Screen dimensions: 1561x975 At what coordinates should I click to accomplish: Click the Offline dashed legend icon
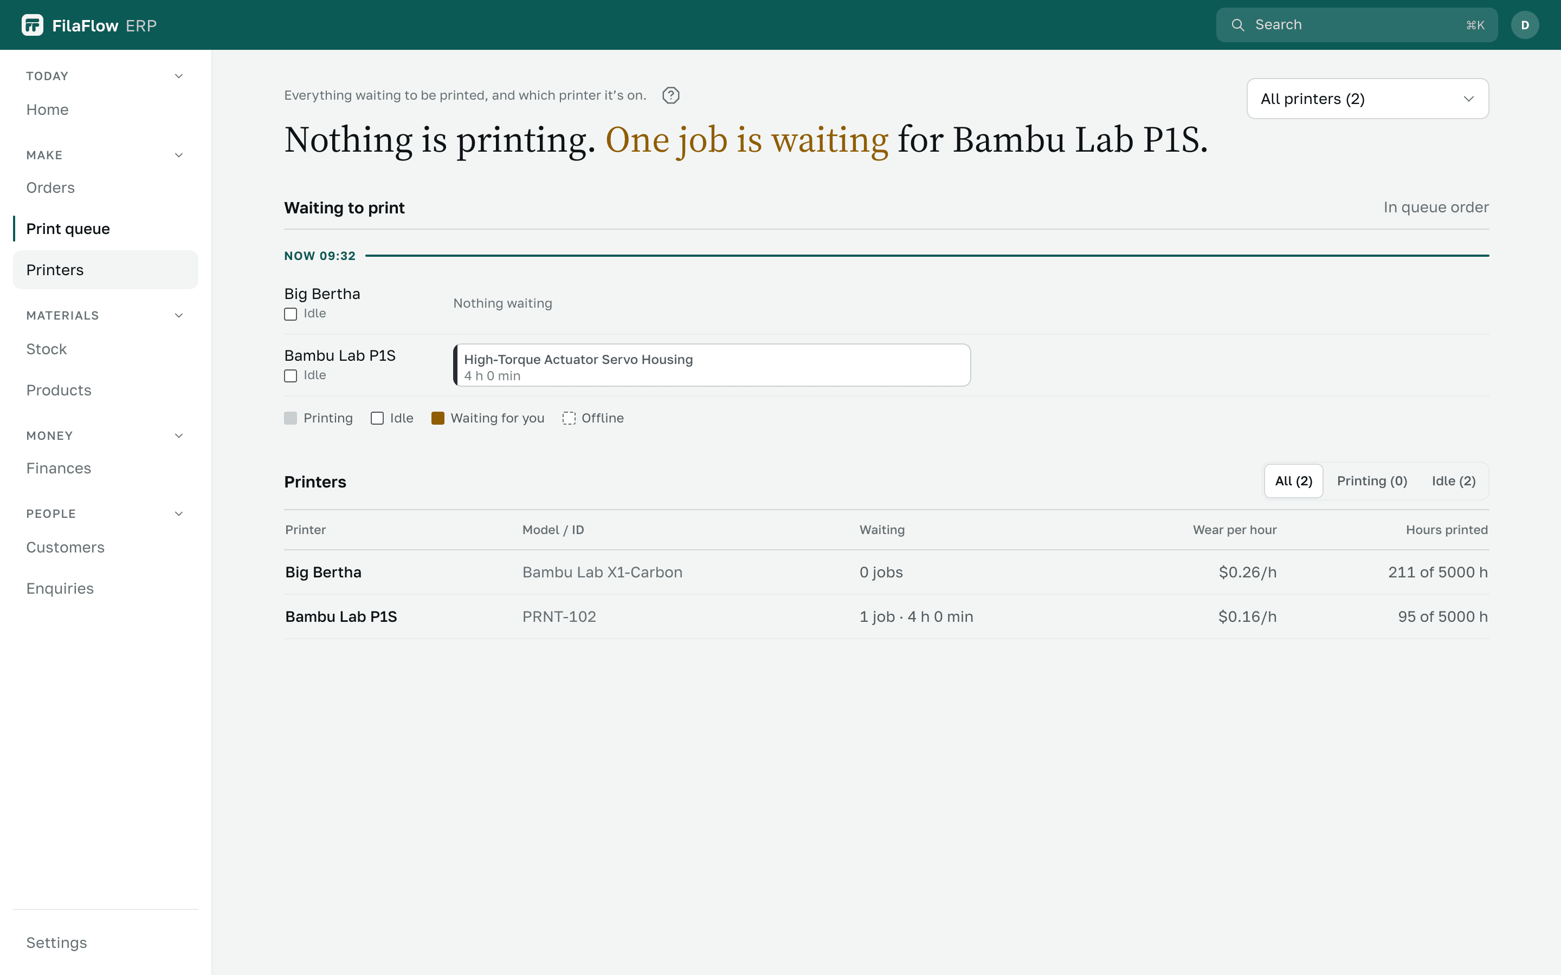(569, 419)
